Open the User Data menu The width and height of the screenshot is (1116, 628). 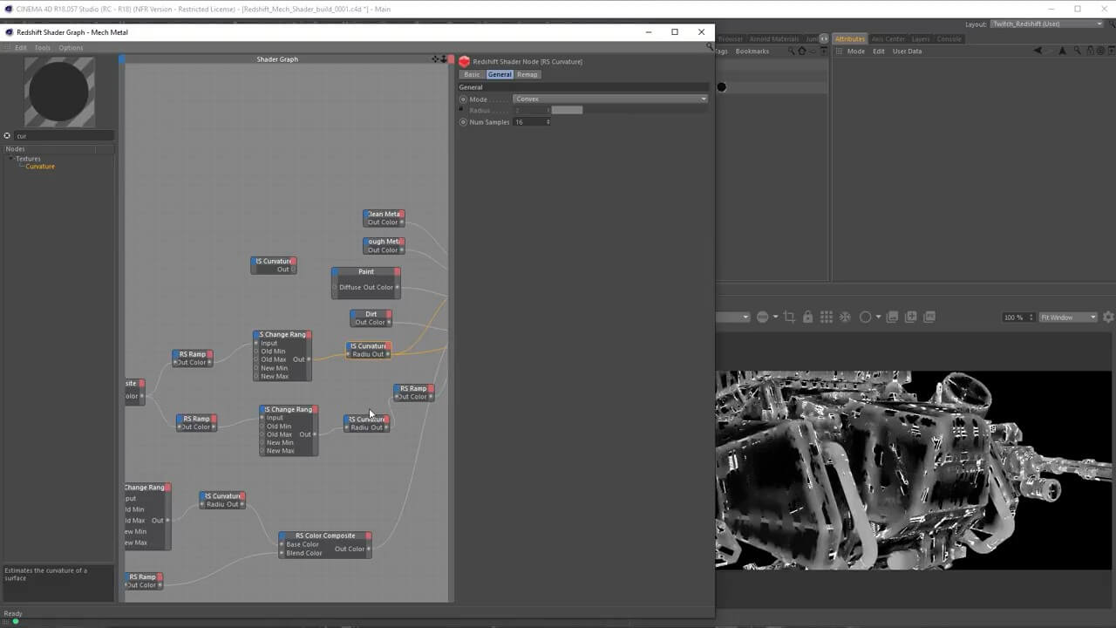[907, 51]
